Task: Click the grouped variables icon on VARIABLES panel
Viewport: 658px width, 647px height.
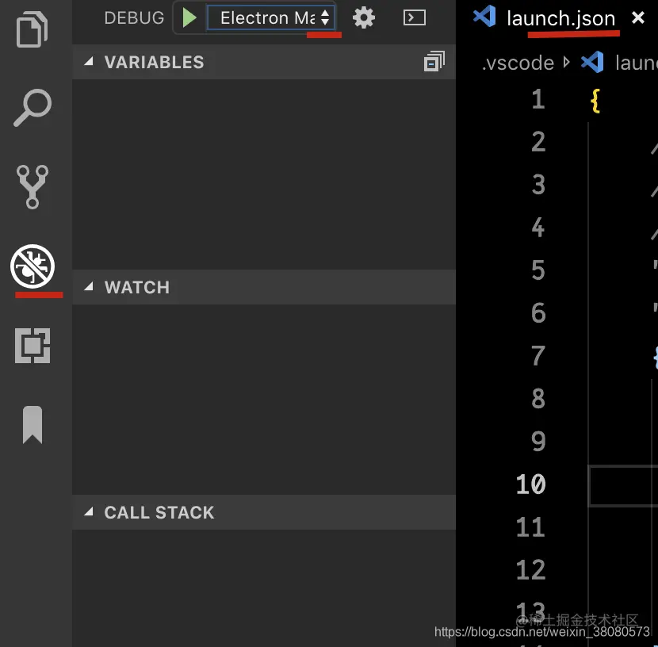Action: point(434,61)
